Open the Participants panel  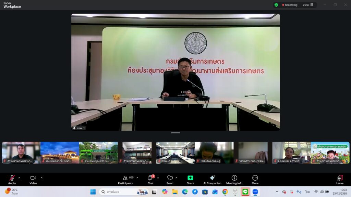[125, 179]
